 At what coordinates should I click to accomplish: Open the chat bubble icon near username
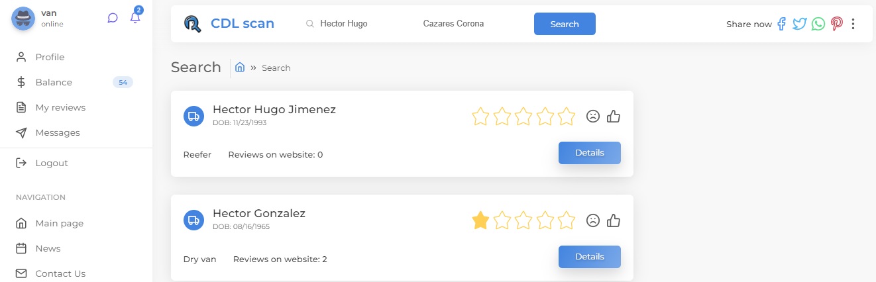[113, 19]
